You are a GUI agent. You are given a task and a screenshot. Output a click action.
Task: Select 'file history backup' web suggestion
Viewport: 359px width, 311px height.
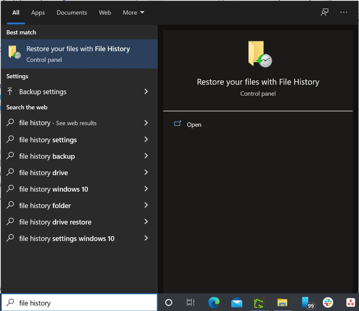[47, 156]
